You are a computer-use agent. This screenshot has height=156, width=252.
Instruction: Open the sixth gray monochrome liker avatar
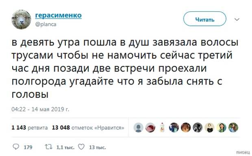[x=198, y=128]
